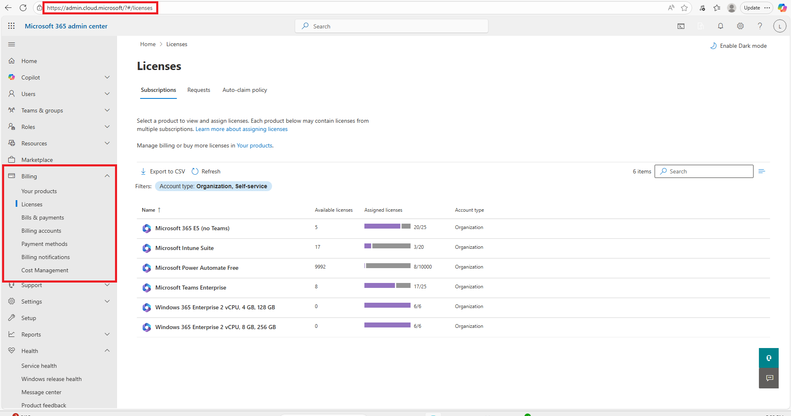Expand the Copilot menu chevron

click(x=107, y=77)
